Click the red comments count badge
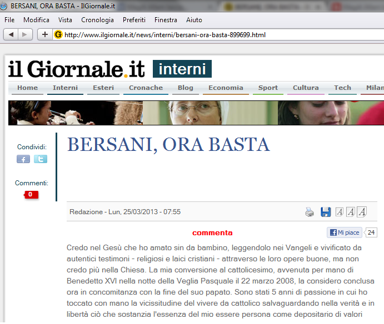The width and height of the screenshot is (384, 324). point(31,195)
